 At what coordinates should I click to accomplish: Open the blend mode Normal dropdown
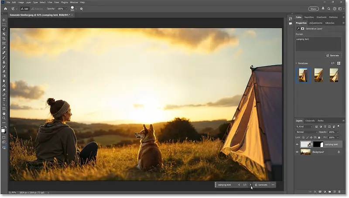(x=307, y=132)
